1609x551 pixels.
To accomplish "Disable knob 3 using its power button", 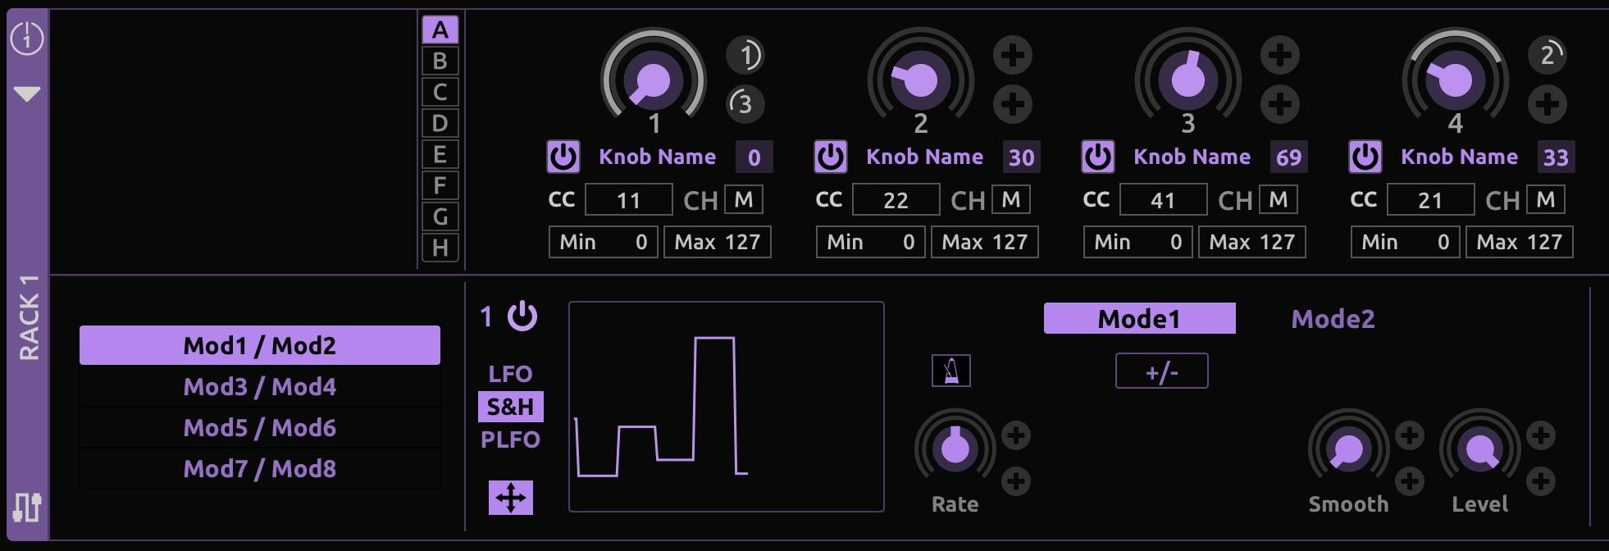I will click(1097, 157).
